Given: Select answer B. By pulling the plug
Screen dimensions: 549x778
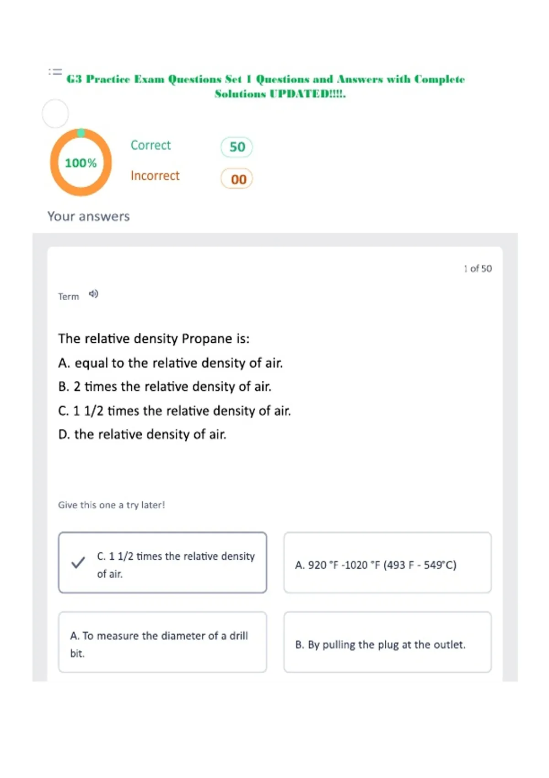Looking at the screenshot, I should click(x=388, y=642).
